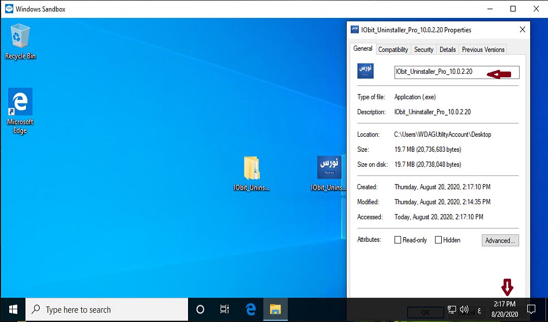Click the taskbar clock showing 2:17 PM

click(505, 309)
